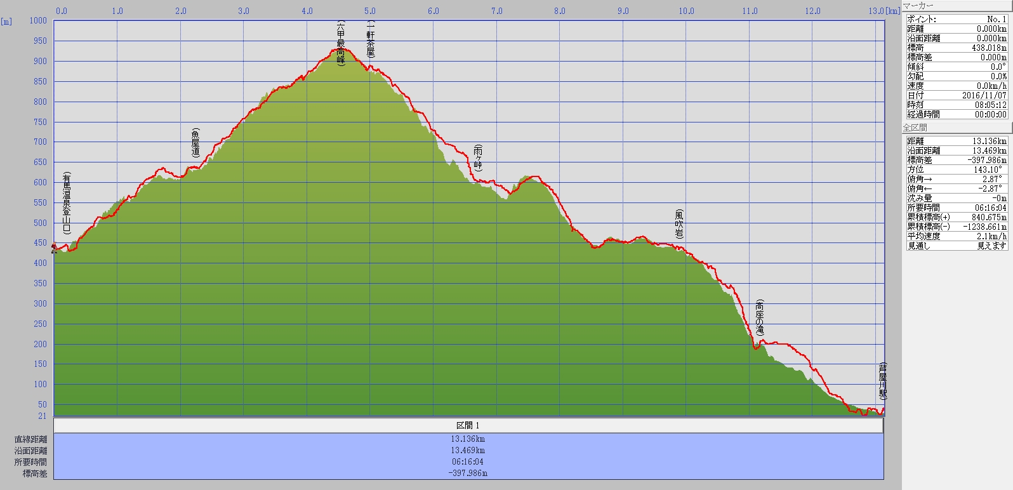1013x490 pixels.
Task: Select the 雨ヶ峠 waypoint label
Action: [x=478, y=158]
